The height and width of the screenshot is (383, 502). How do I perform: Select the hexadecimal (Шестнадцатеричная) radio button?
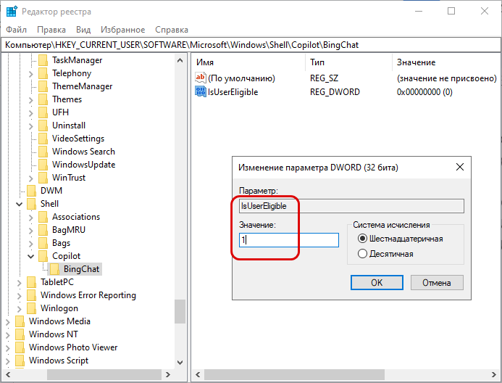362,239
